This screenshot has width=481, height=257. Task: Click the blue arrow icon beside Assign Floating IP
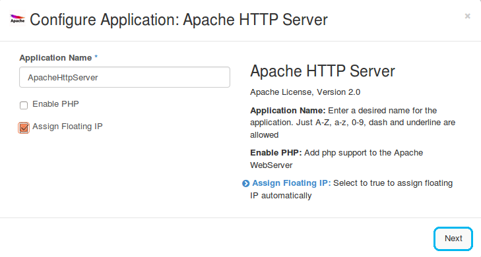tap(245, 183)
